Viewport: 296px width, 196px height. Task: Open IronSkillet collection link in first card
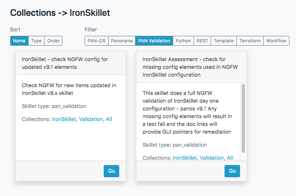(64, 119)
